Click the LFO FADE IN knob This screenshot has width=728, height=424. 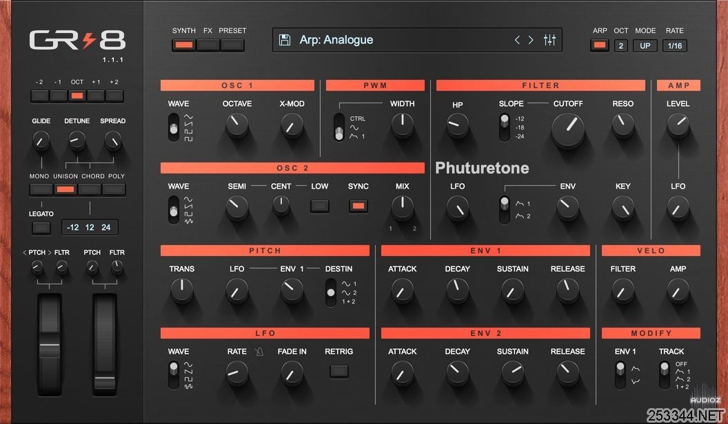(292, 372)
